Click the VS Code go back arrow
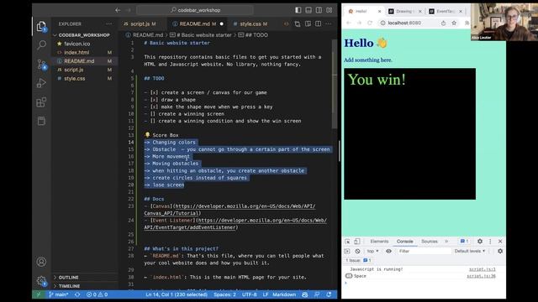Image resolution: width=538 pixels, height=302 pixels. tap(118, 10)
